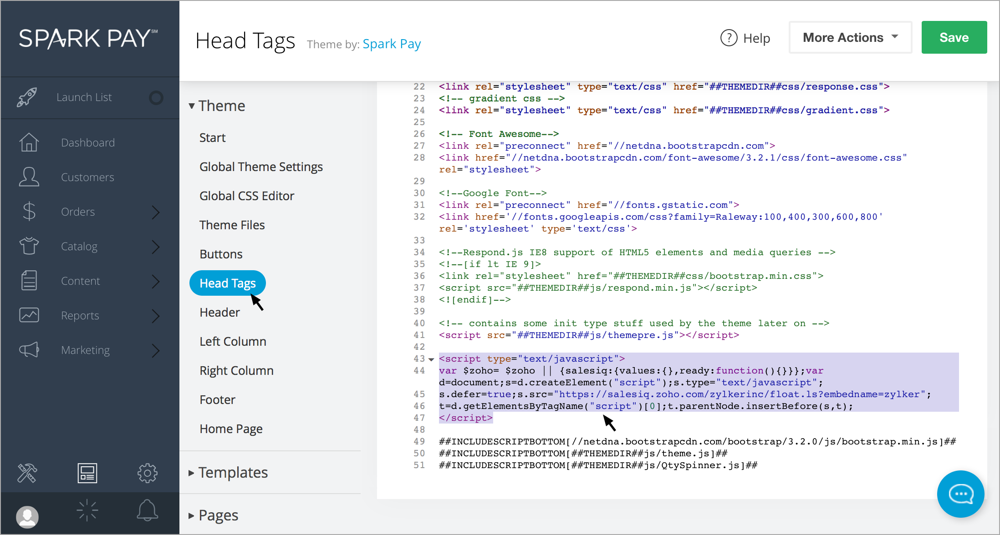This screenshot has height=535, width=1000.
Task: Expand the Content submenu chevron
Action: click(x=156, y=281)
